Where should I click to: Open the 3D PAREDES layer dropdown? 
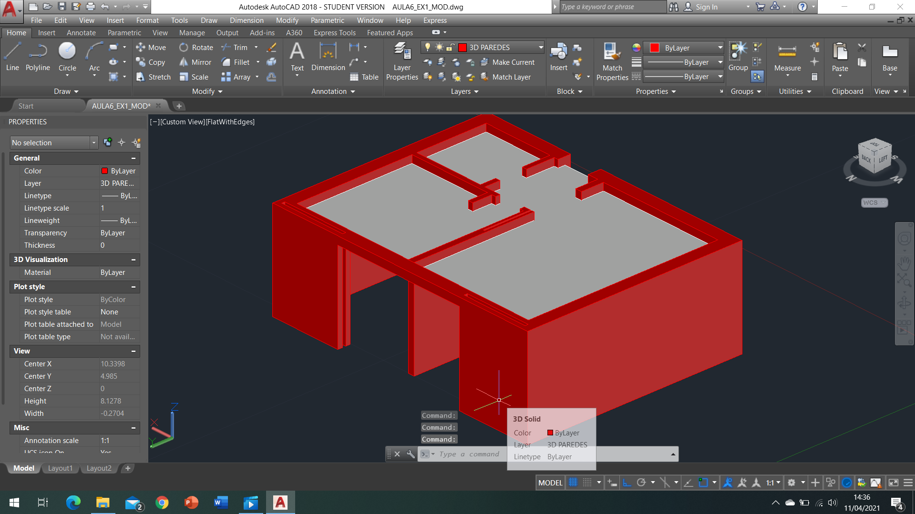click(x=541, y=48)
